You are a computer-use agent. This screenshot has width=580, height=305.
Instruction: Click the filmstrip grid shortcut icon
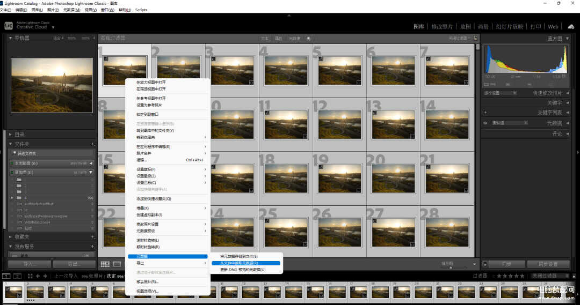point(30,276)
